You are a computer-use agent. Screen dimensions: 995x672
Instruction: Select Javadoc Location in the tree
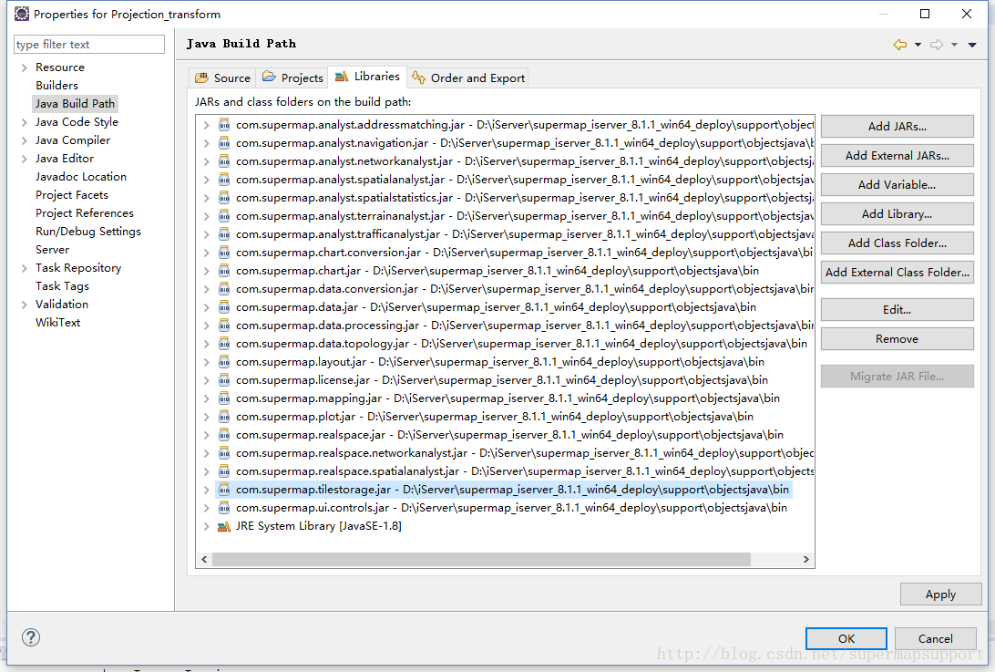[x=80, y=177]
